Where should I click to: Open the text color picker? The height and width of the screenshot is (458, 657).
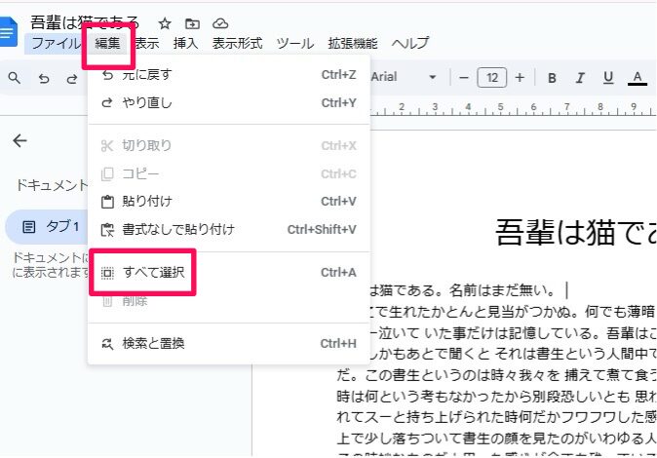pos(638,78)
